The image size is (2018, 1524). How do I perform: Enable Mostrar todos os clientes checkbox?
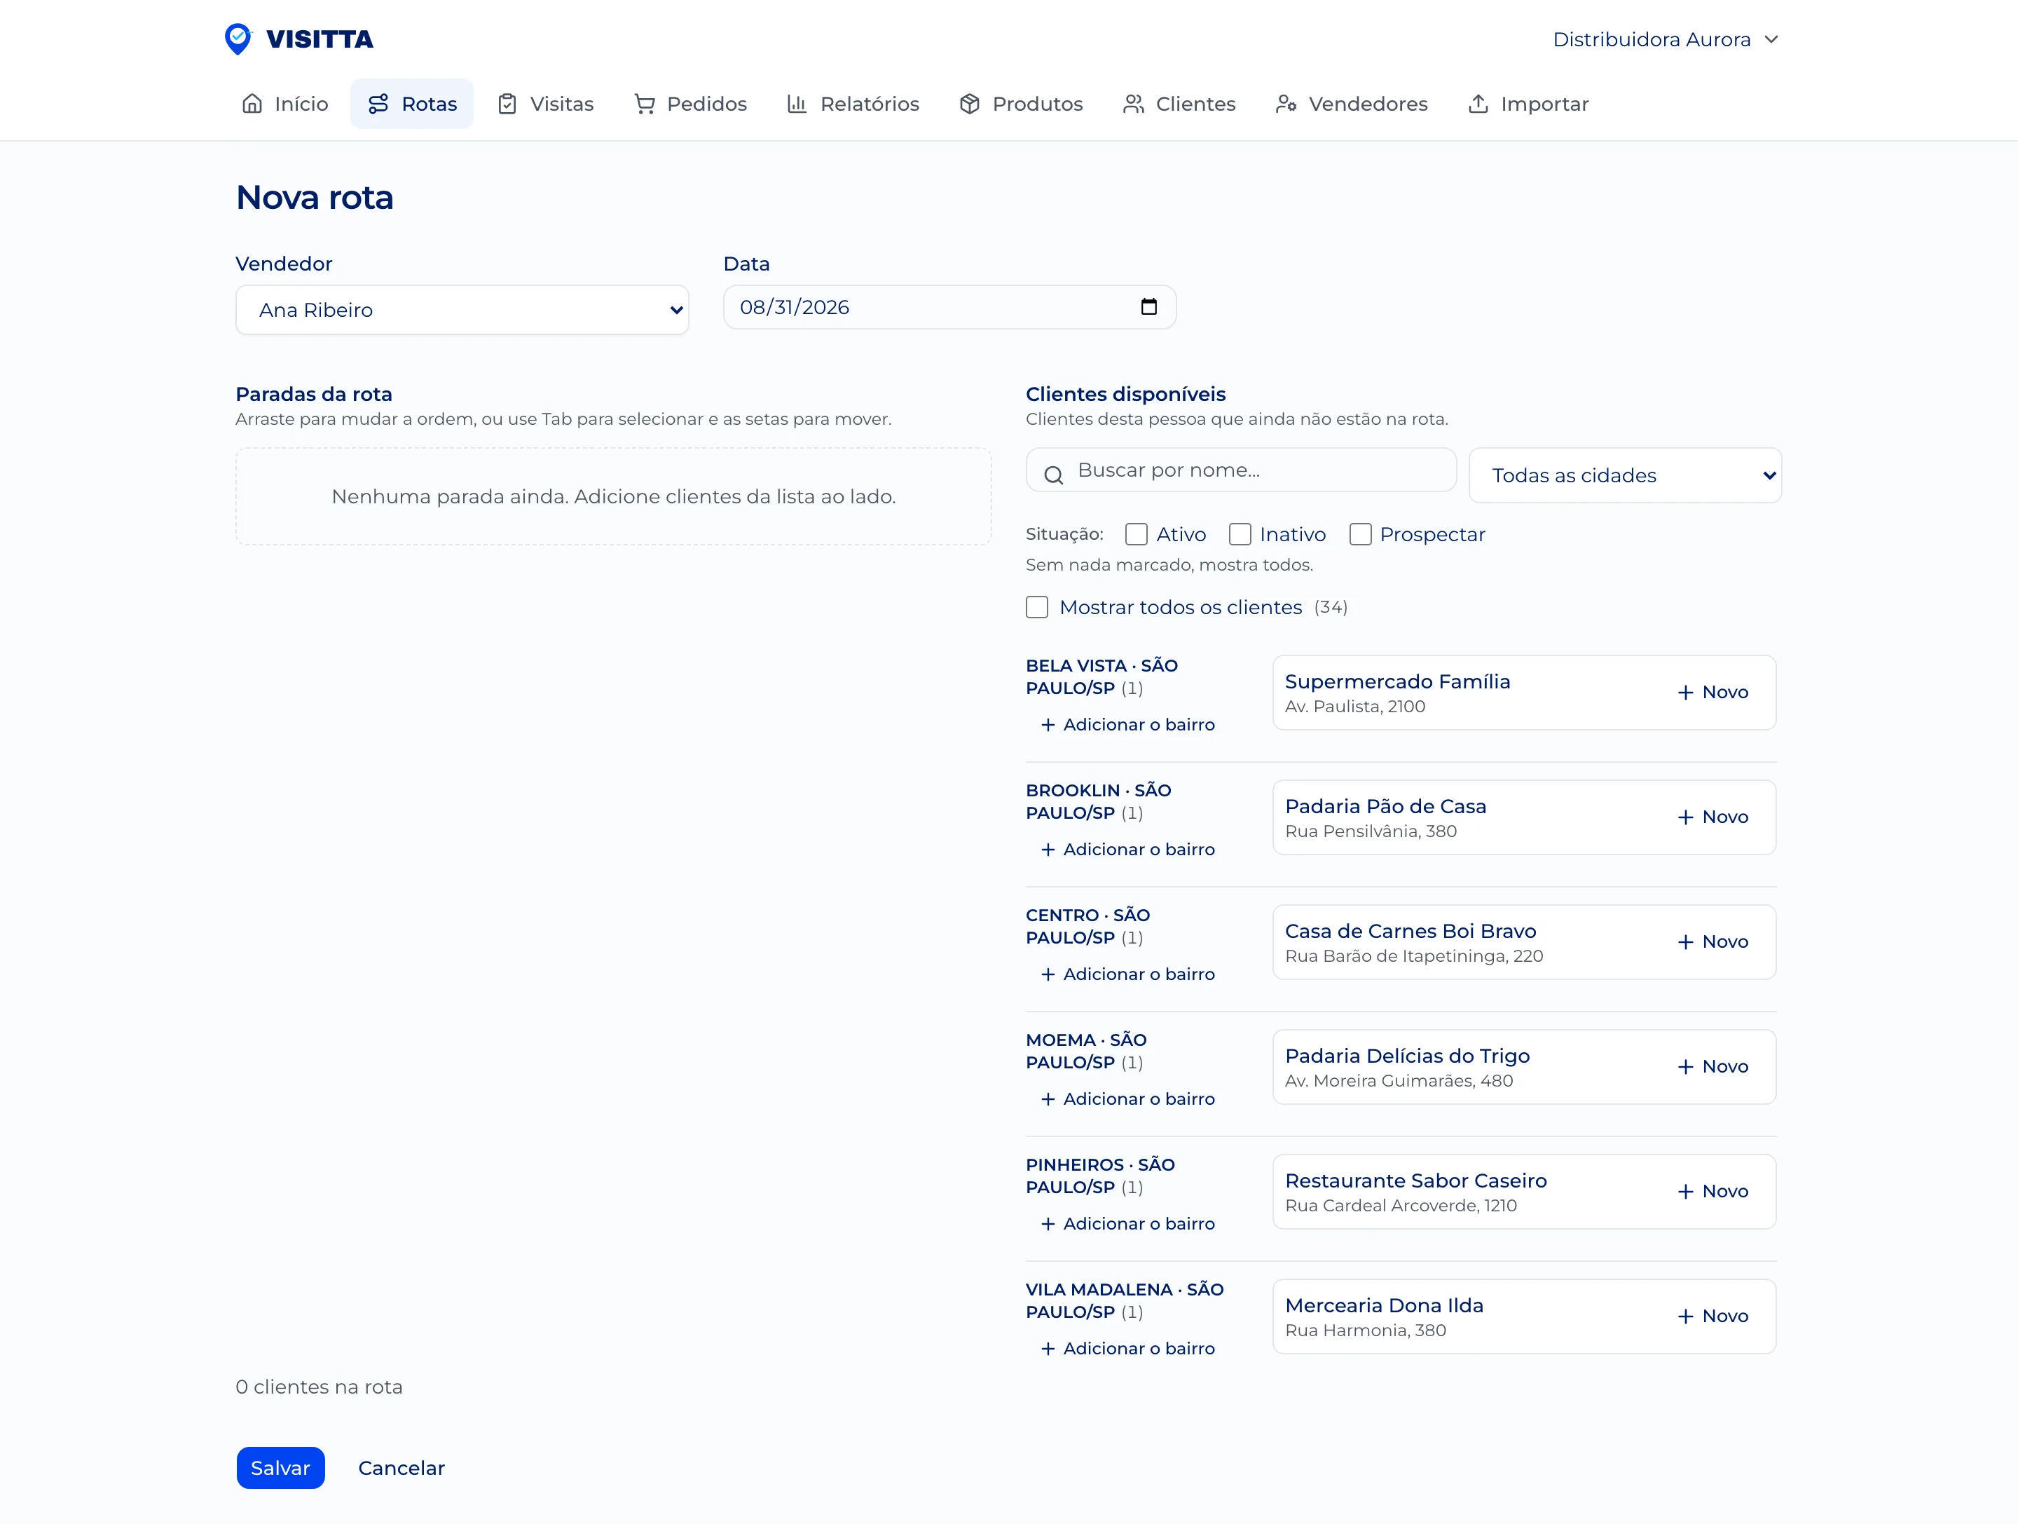tap(1036, 608)
